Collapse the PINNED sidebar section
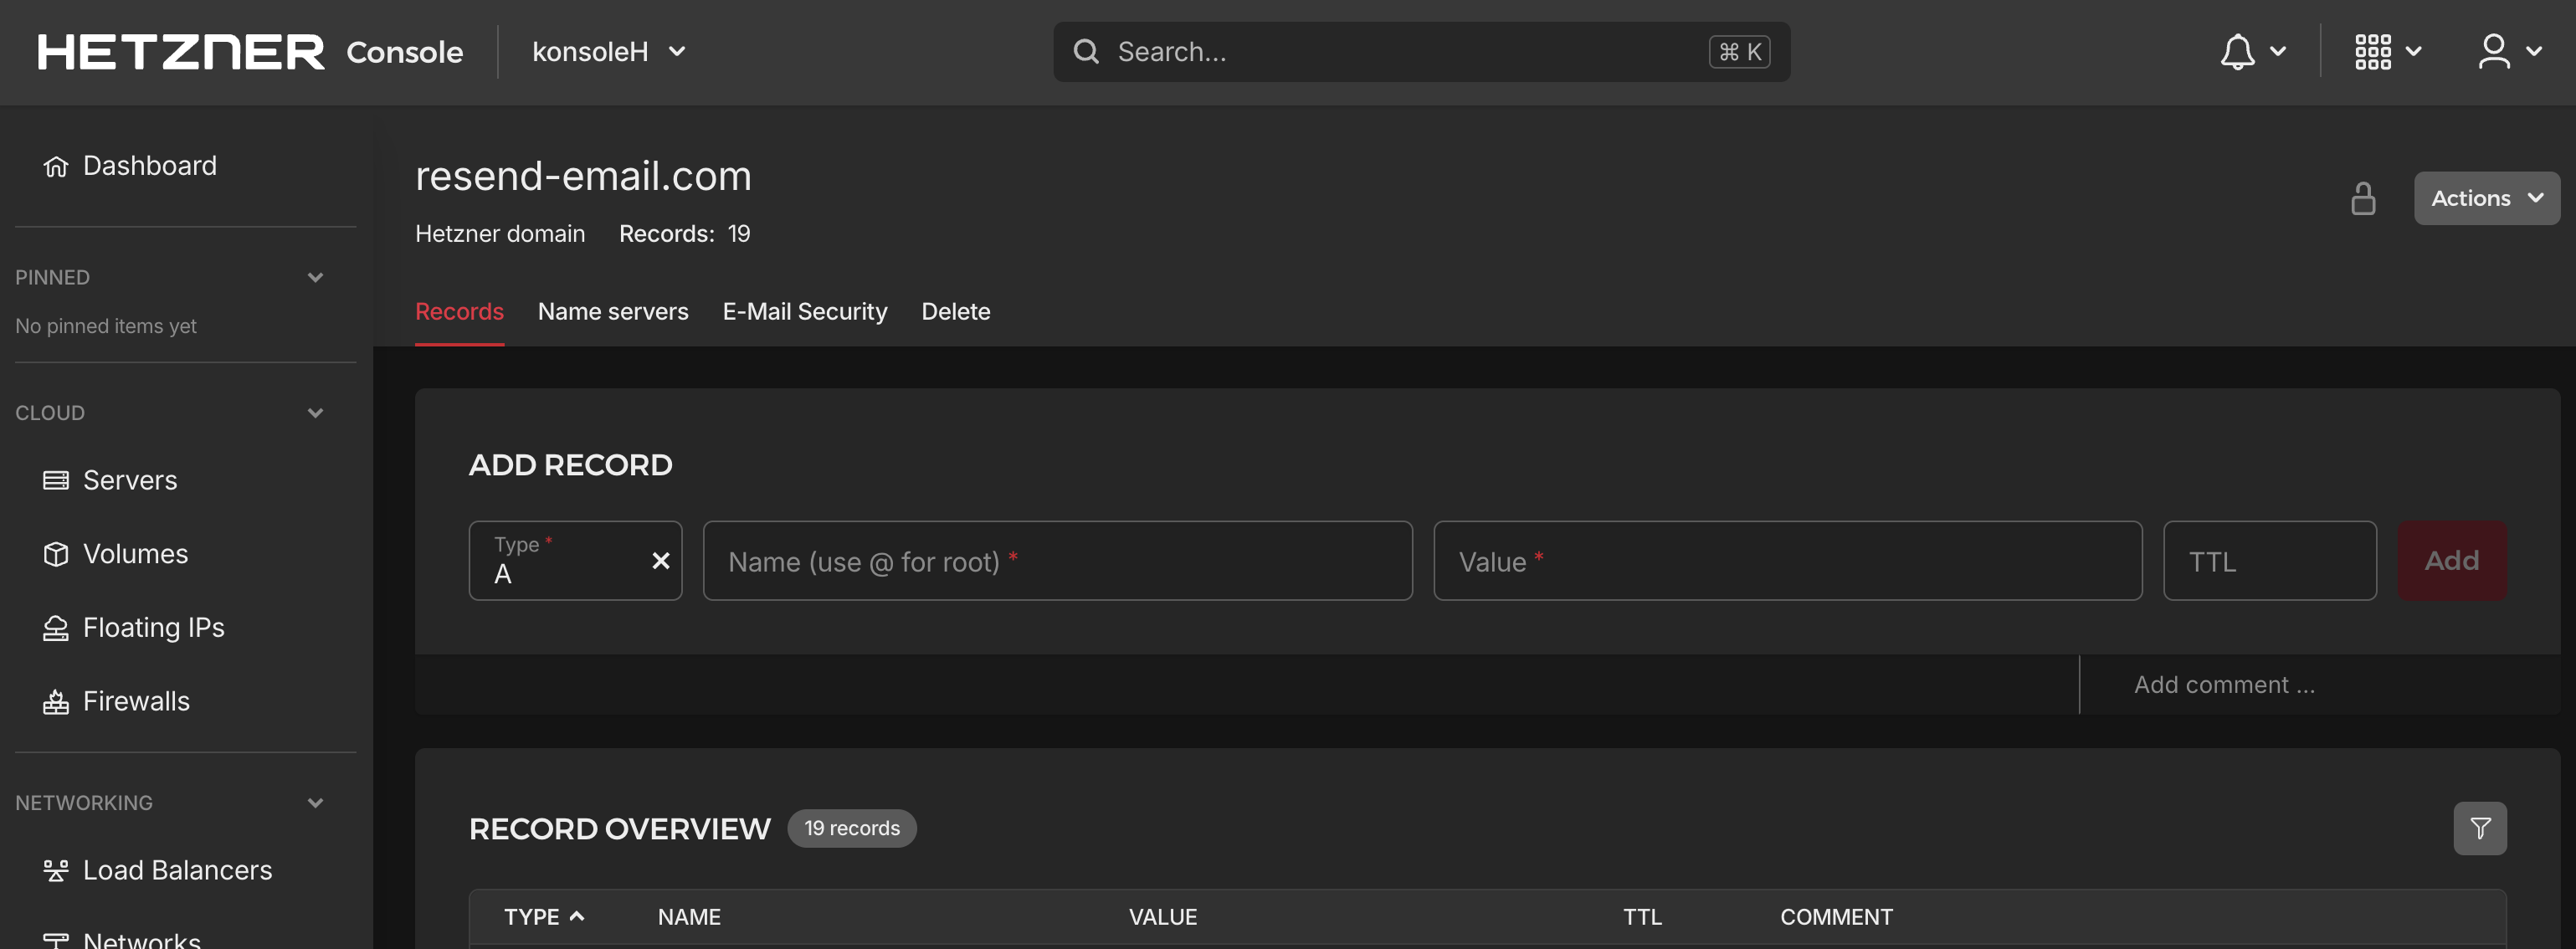 click(315, 277)
